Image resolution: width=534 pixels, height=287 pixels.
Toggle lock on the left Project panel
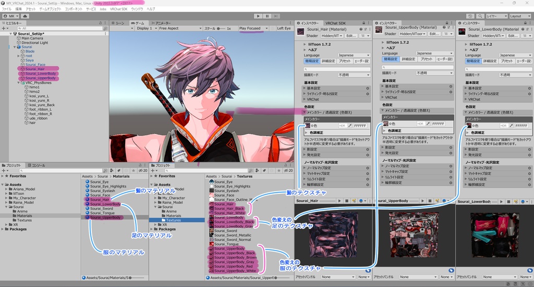140,165
